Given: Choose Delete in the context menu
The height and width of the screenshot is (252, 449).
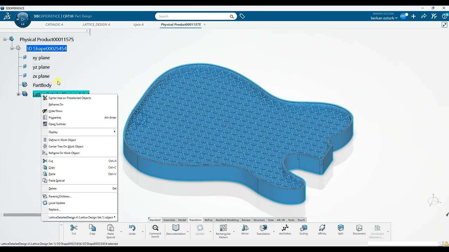Looking at the screenshot, I should click(79, 188).
